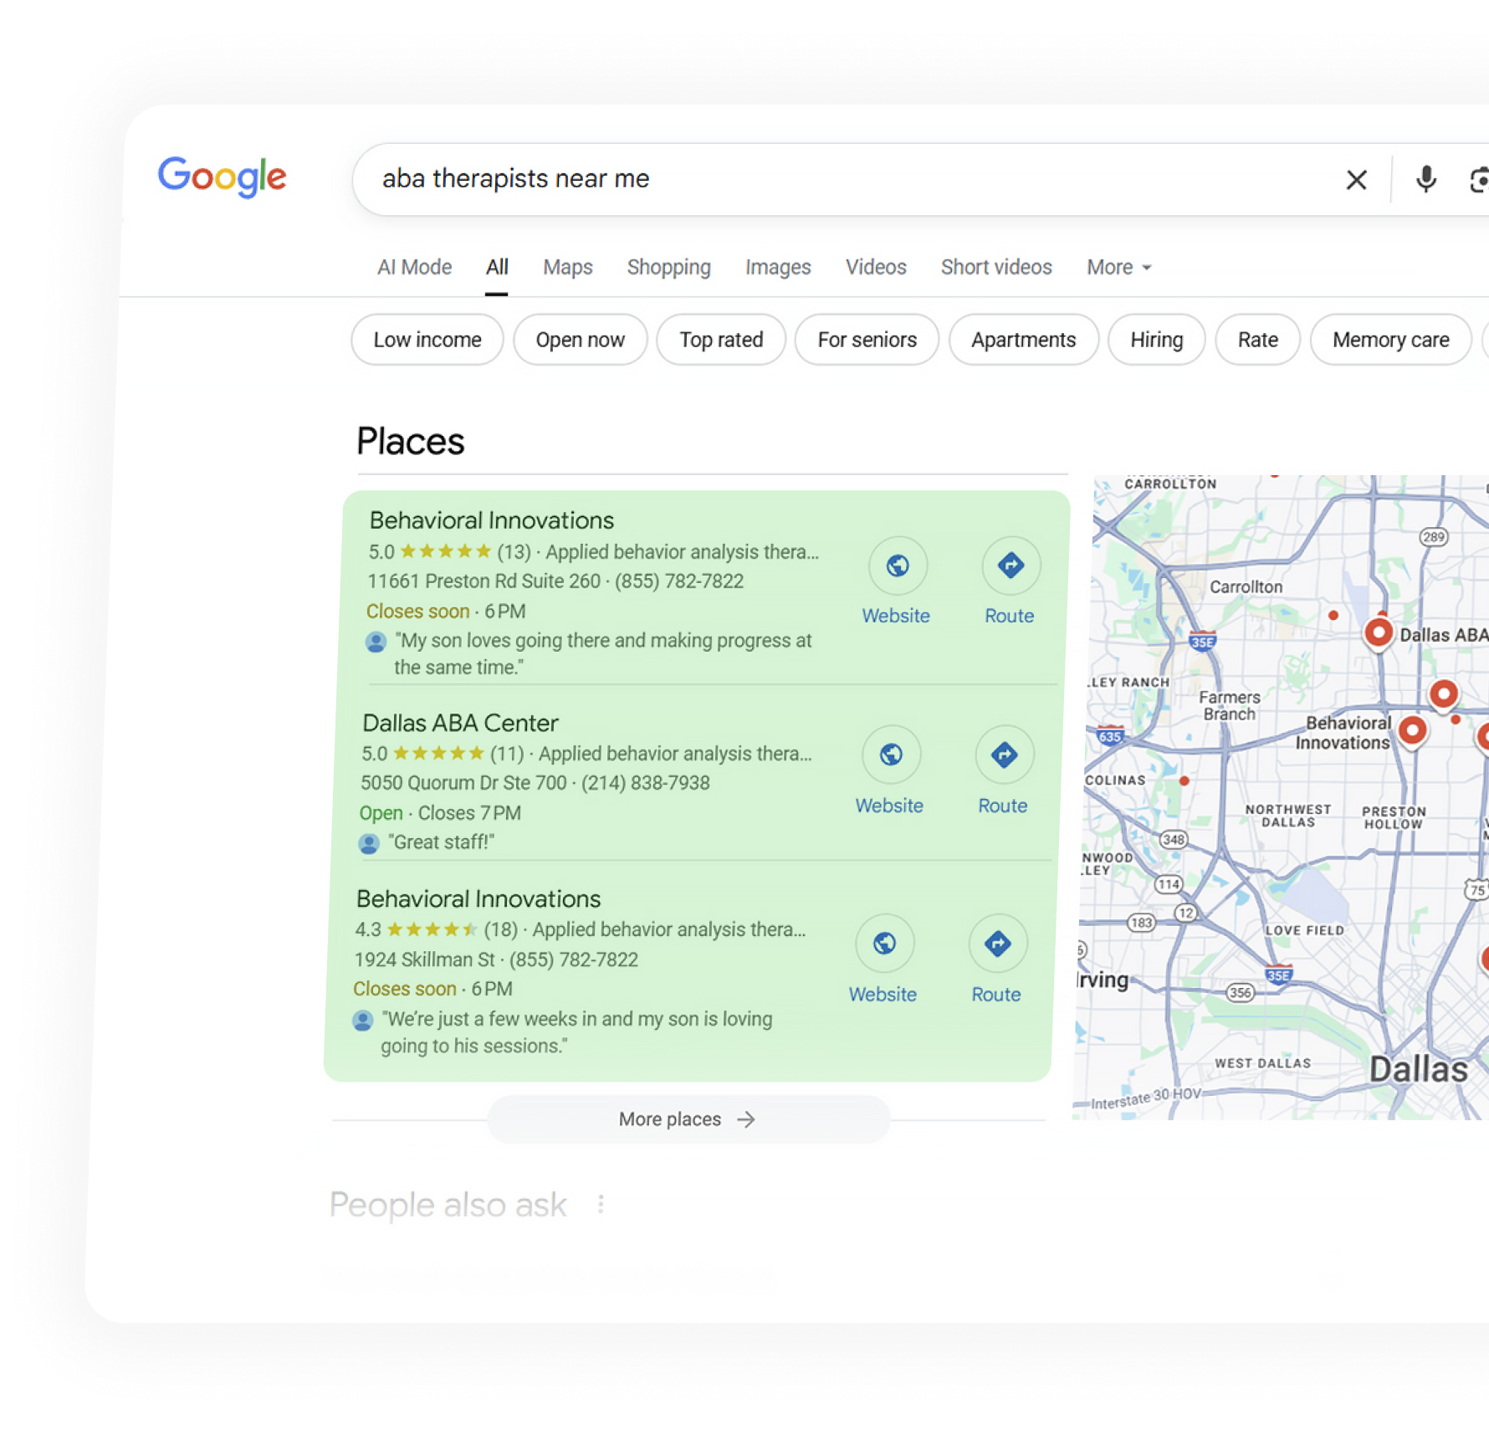The width and height of the screenshot is (1489, 1433).
Task: Open the website icon for Dallas ABA Center
Action: pyautogui.click(x=890, y=755)
